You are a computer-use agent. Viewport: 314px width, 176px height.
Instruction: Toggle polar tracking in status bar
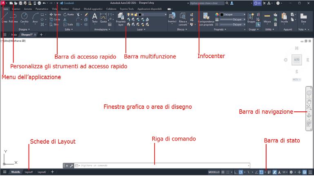(x=241, y=172)
